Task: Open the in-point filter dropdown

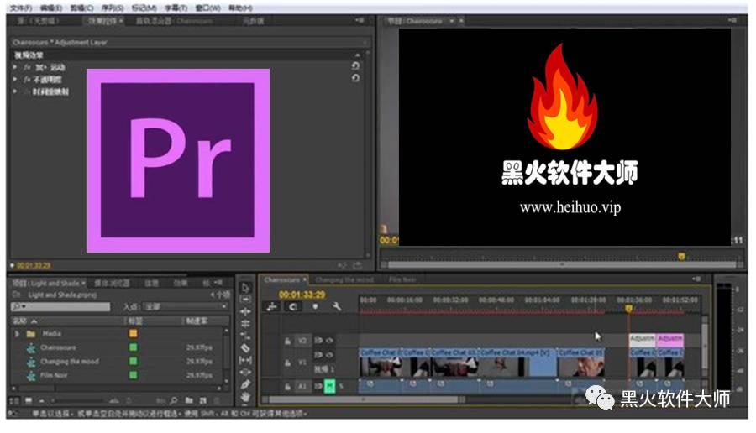Action: (185, 307)
